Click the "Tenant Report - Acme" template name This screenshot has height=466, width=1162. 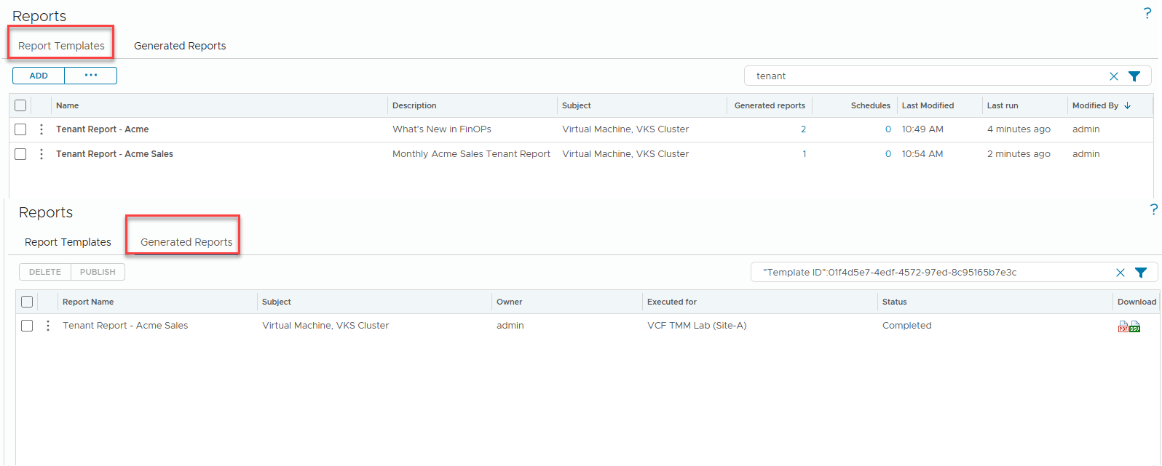coord(103,129)
